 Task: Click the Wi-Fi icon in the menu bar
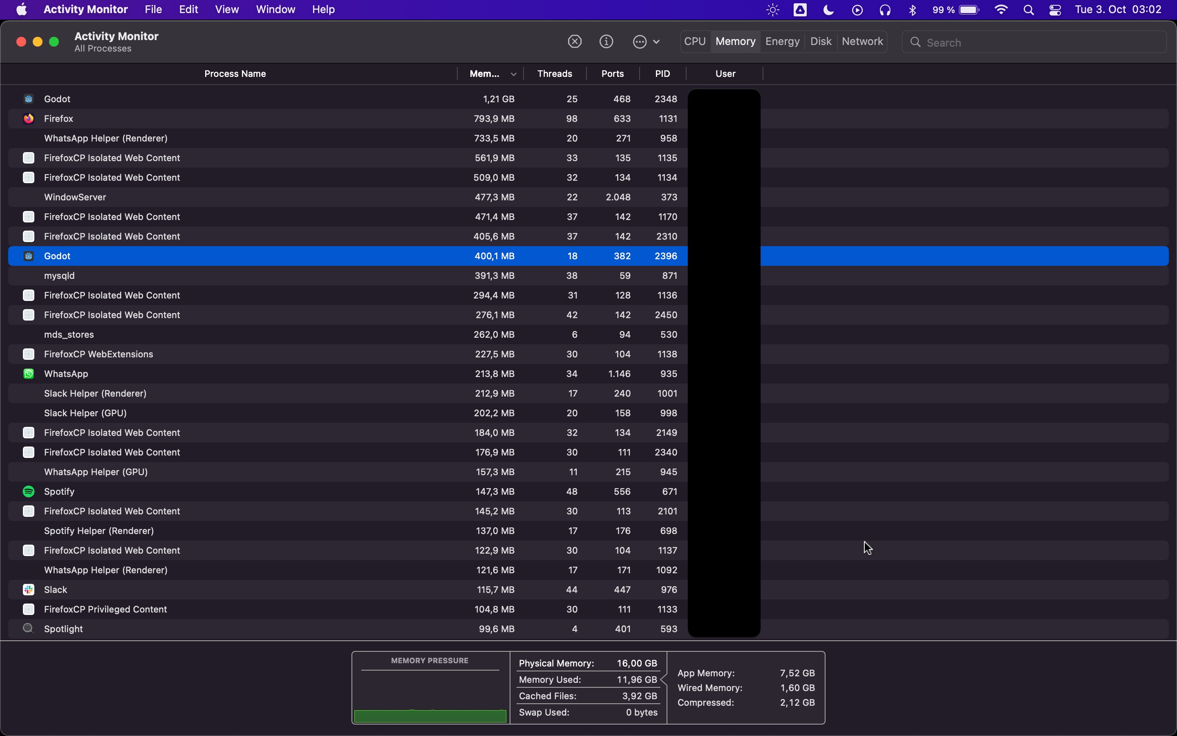[1001, 9]
